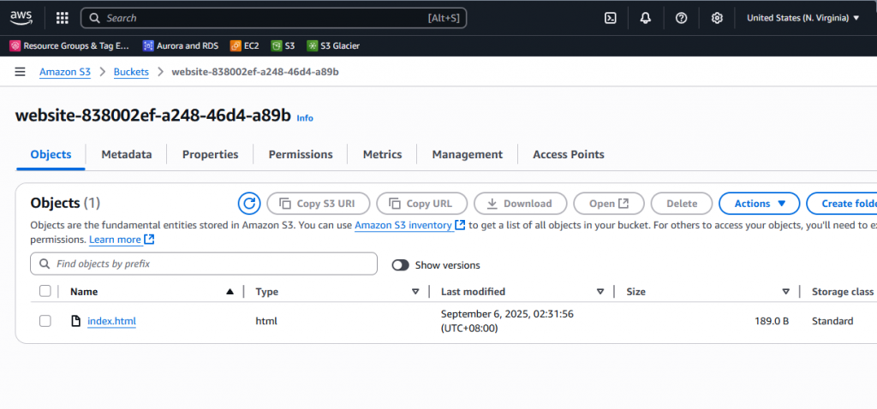877x409 pixels.
Task: Open S3 Glacier favorite shortcut
Action: (x=333, y=46)
